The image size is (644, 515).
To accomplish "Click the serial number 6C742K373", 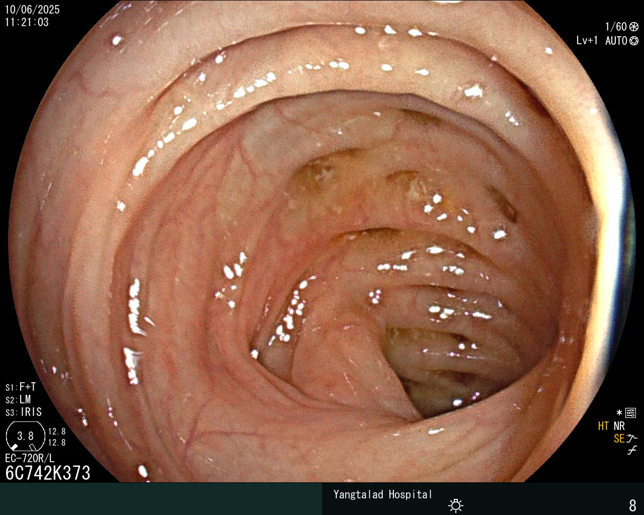I will [48, 473].
